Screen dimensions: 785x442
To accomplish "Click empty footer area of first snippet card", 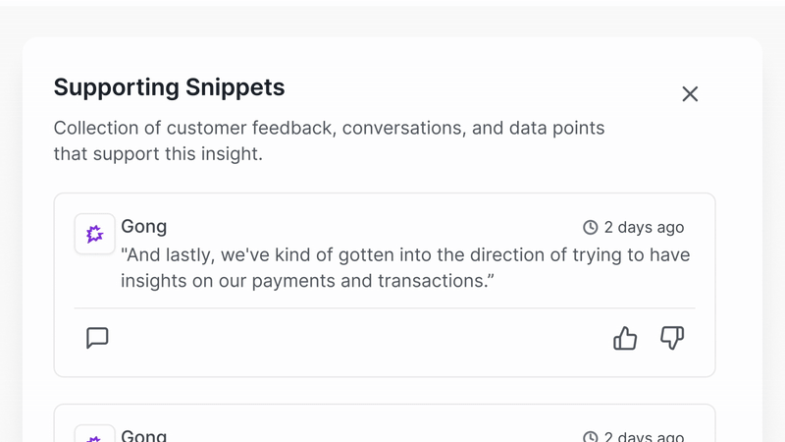I will click(353, 340).
